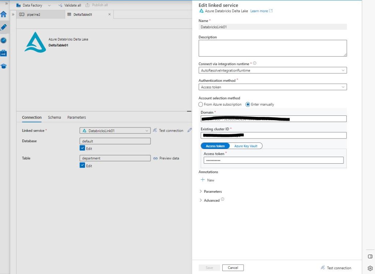
Task: Open the Monitor gauge icon in sidebar
Action: 4,40
